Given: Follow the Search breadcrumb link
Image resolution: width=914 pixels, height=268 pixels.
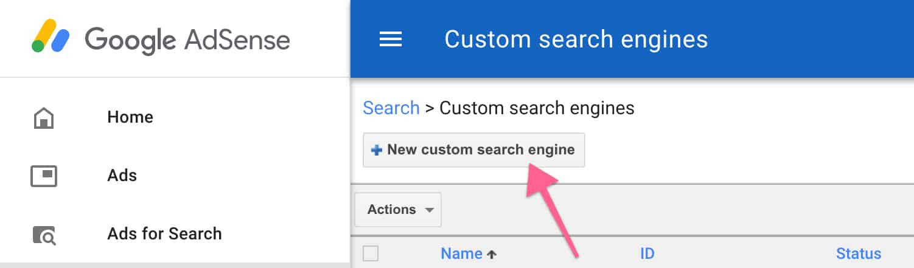Looking at the screenshot, I should [x=391, y=108].
